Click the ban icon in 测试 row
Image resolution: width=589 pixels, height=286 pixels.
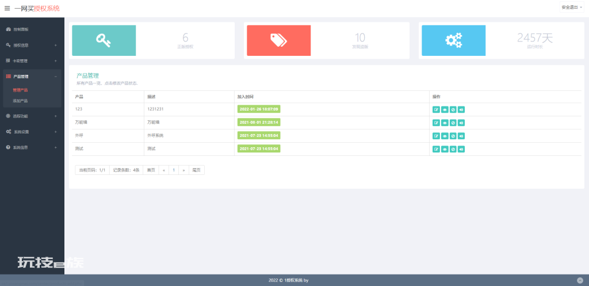click(x=453, y=149)
